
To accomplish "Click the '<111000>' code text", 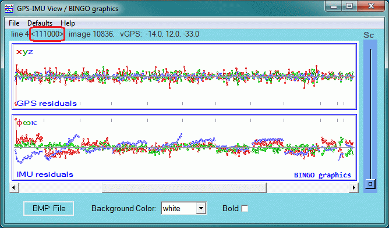I will 47,34.
